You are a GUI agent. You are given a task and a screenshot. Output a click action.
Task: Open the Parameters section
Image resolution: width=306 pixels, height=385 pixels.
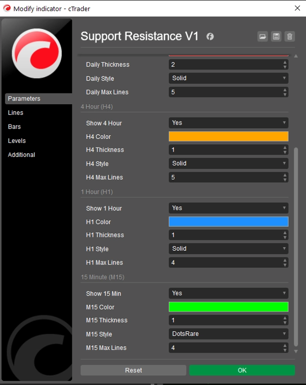coord(38,99)
